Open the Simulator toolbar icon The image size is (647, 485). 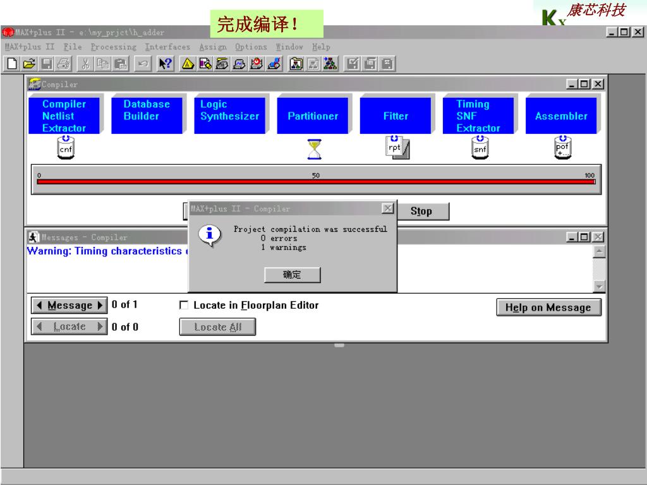pyautogui.click(x=239, y=64)
